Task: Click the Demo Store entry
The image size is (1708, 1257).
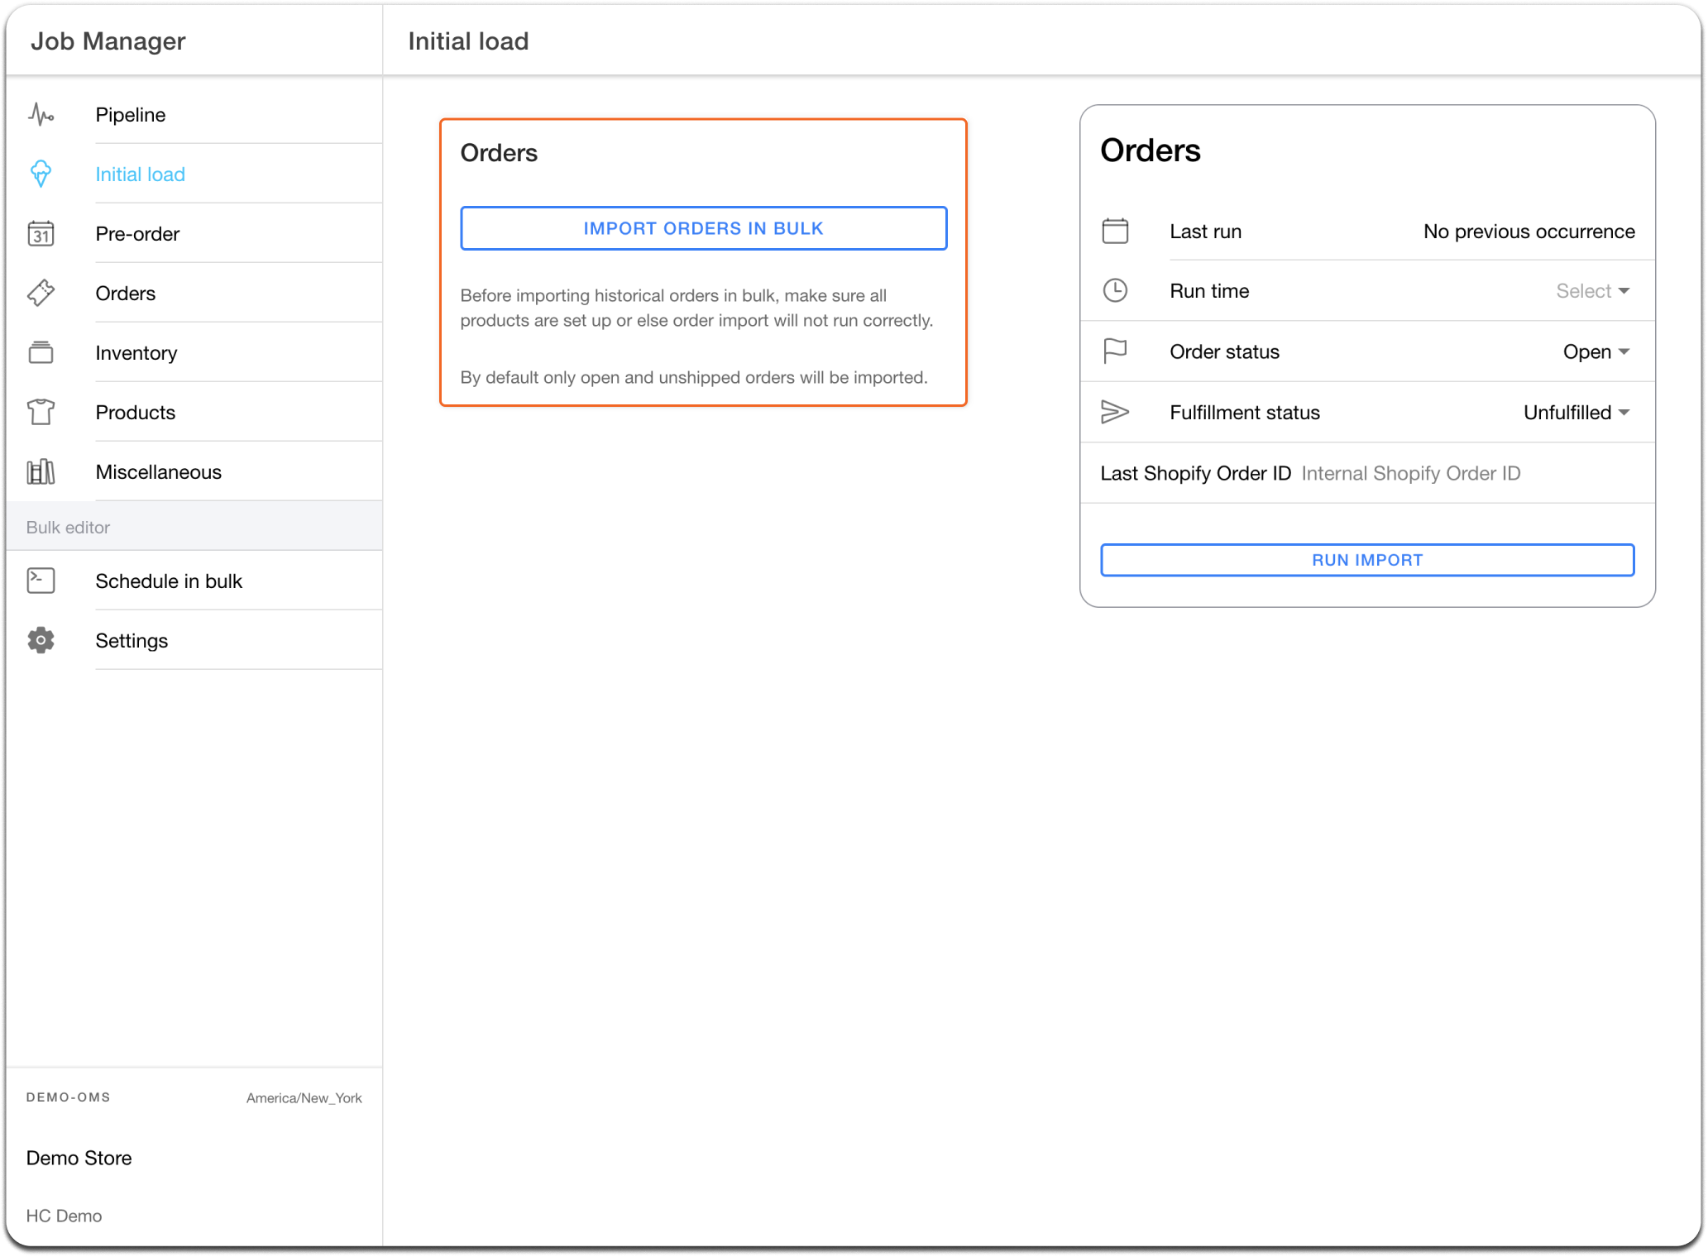Action: pyautogui.click(x=79, y=1158)
